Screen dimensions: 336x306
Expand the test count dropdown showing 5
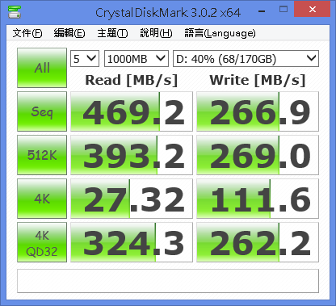(85, 58)
